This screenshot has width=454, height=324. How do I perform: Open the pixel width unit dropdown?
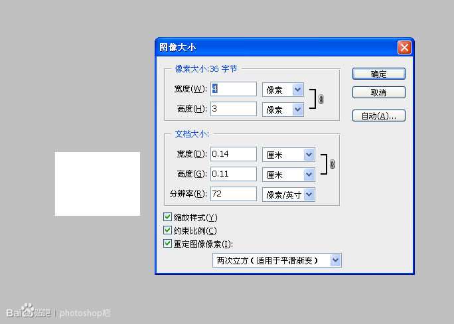coord(283,90)
